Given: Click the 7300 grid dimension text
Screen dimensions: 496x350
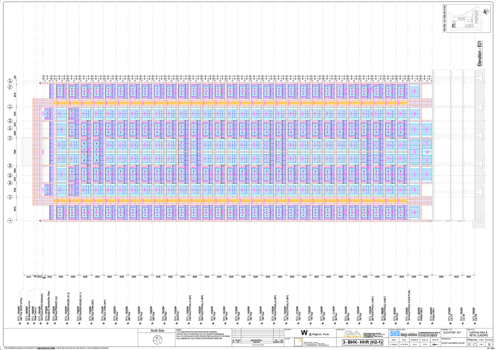Looking at the screenshot, I should pos(16,151).
